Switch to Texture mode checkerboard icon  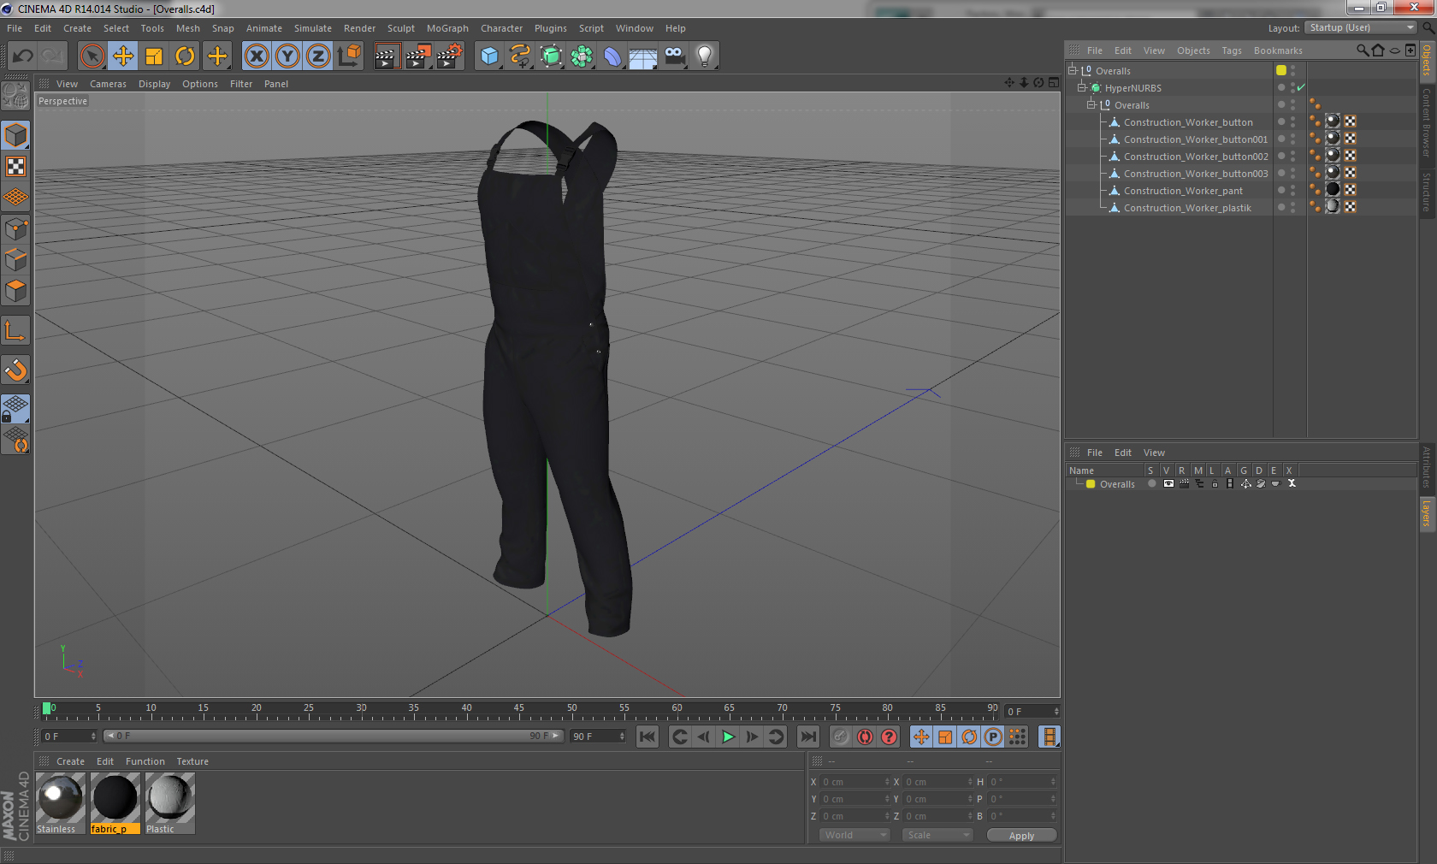[x=15, y=166]
